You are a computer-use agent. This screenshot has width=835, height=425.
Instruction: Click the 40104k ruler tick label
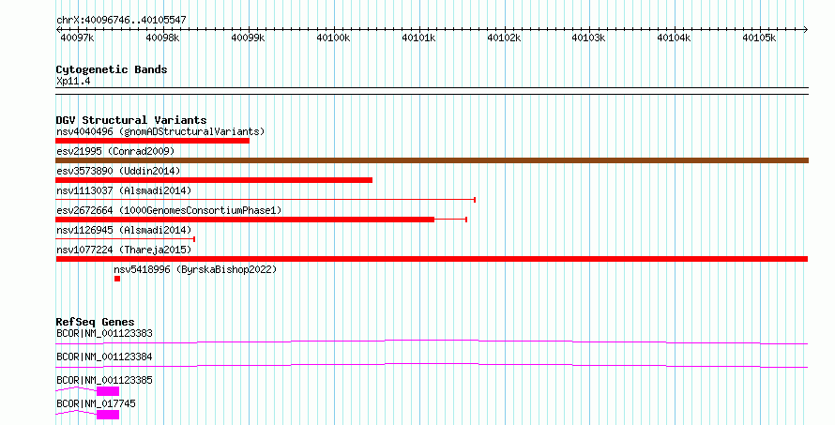pyautogui.click(x=674, y=38)
